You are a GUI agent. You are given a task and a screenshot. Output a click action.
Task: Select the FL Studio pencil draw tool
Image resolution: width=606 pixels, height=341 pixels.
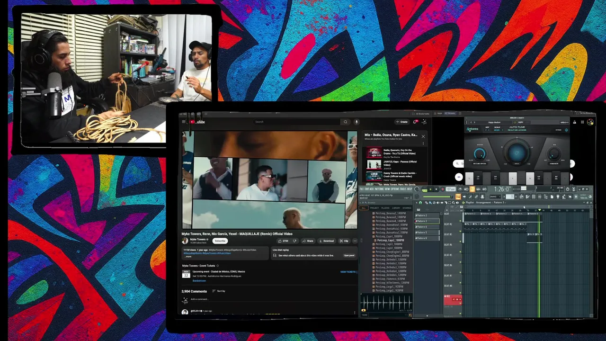click(427, 203)
